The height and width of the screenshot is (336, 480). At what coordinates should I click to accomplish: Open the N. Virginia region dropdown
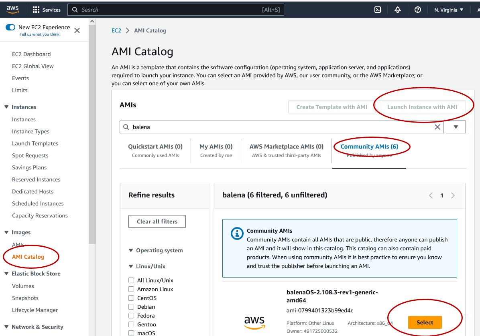click(449, 10)
